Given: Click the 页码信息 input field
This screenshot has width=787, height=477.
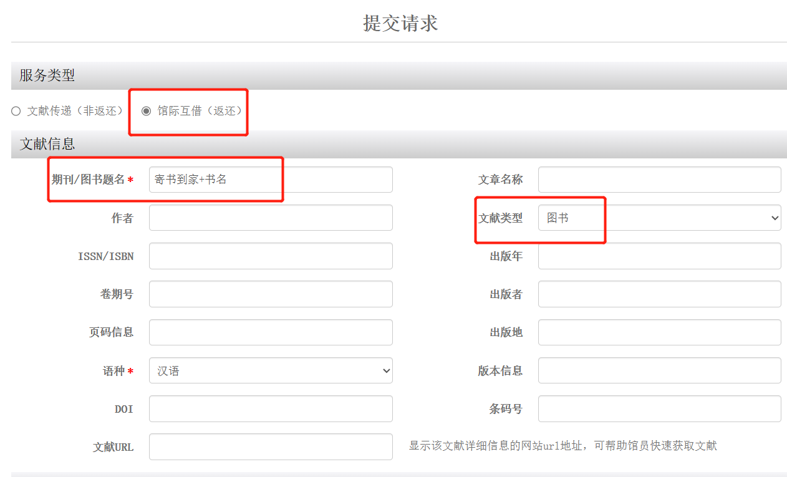Looking at the screenshot, I should pyautogui.click(x=271, y=332).
